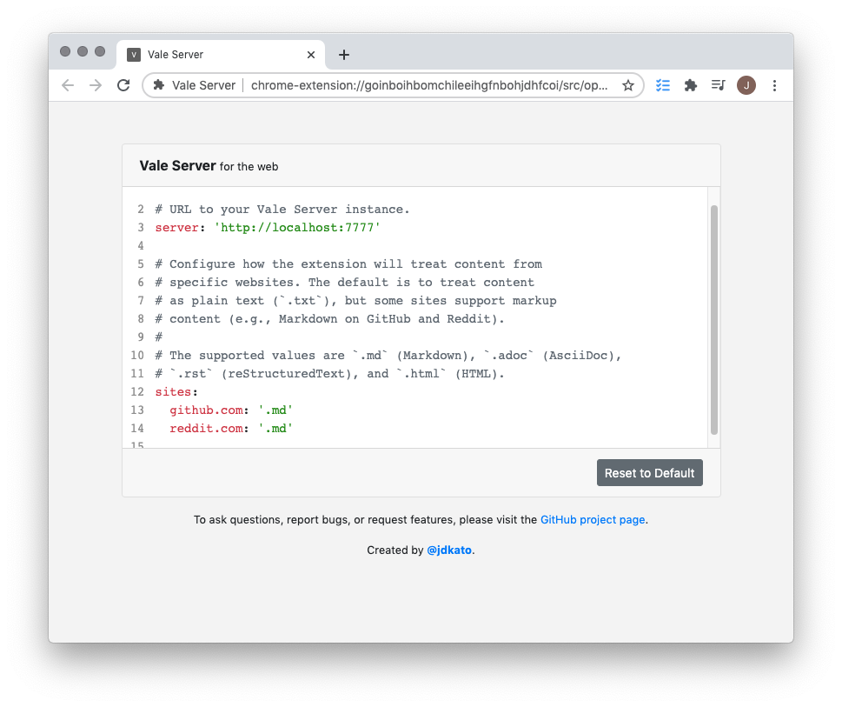Click comment line '# content (e.g., Markdown on GitHub'

pyautogui.click(x=329, y=318)
